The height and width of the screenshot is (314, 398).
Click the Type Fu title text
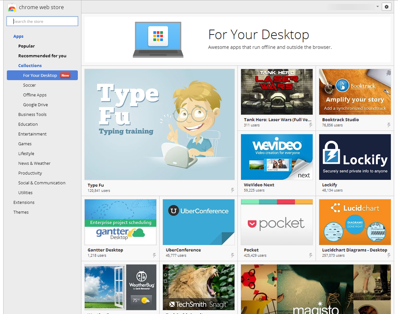(96, 185)
